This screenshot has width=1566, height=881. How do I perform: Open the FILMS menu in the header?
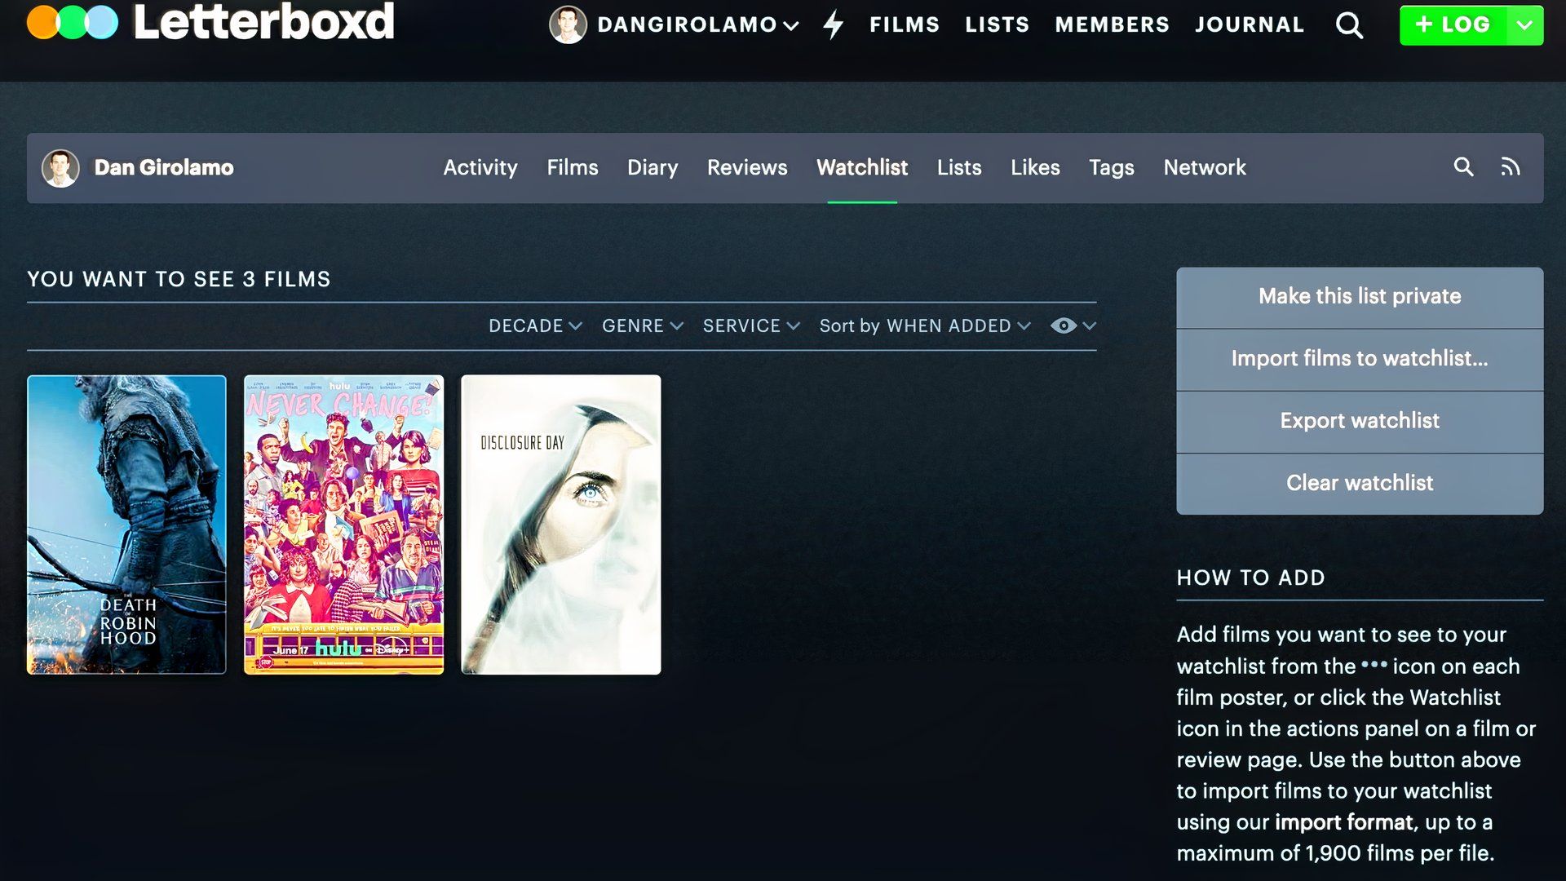pyautogui.click(x=905, y=24)
